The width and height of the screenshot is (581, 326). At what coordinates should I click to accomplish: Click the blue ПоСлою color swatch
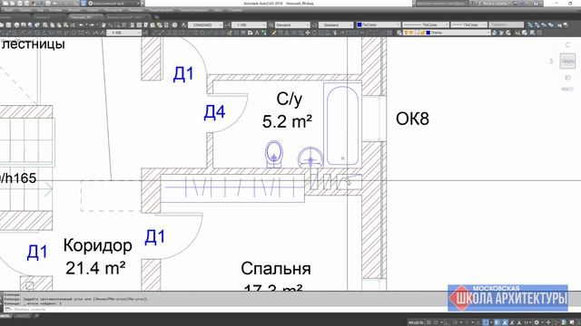coord(359,24)
